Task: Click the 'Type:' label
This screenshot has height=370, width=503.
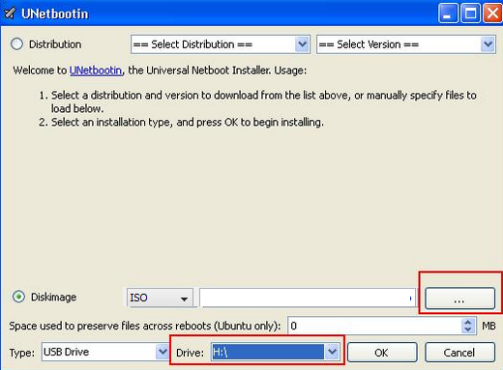Action: pos(22,353)
